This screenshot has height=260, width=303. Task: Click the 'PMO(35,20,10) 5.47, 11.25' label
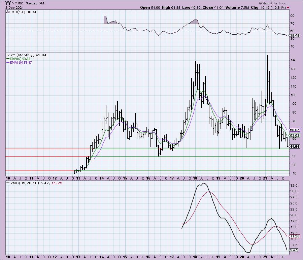point(36,183)
